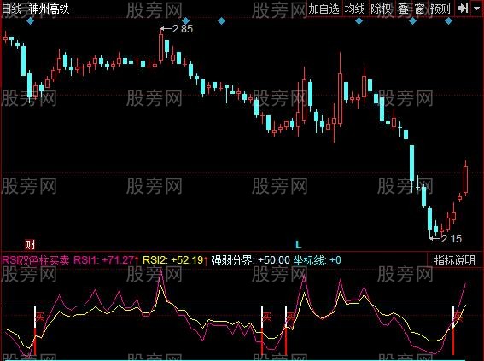Open the 预测 forecast tool
Image resolution: width=484 pixels, height=361 pixels.
coord(440,9)
